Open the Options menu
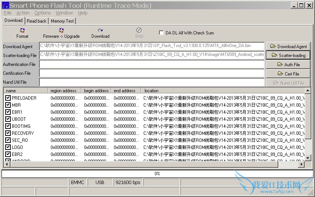The height and width of the screenshot is (197, 315). (x=43, y=13)
